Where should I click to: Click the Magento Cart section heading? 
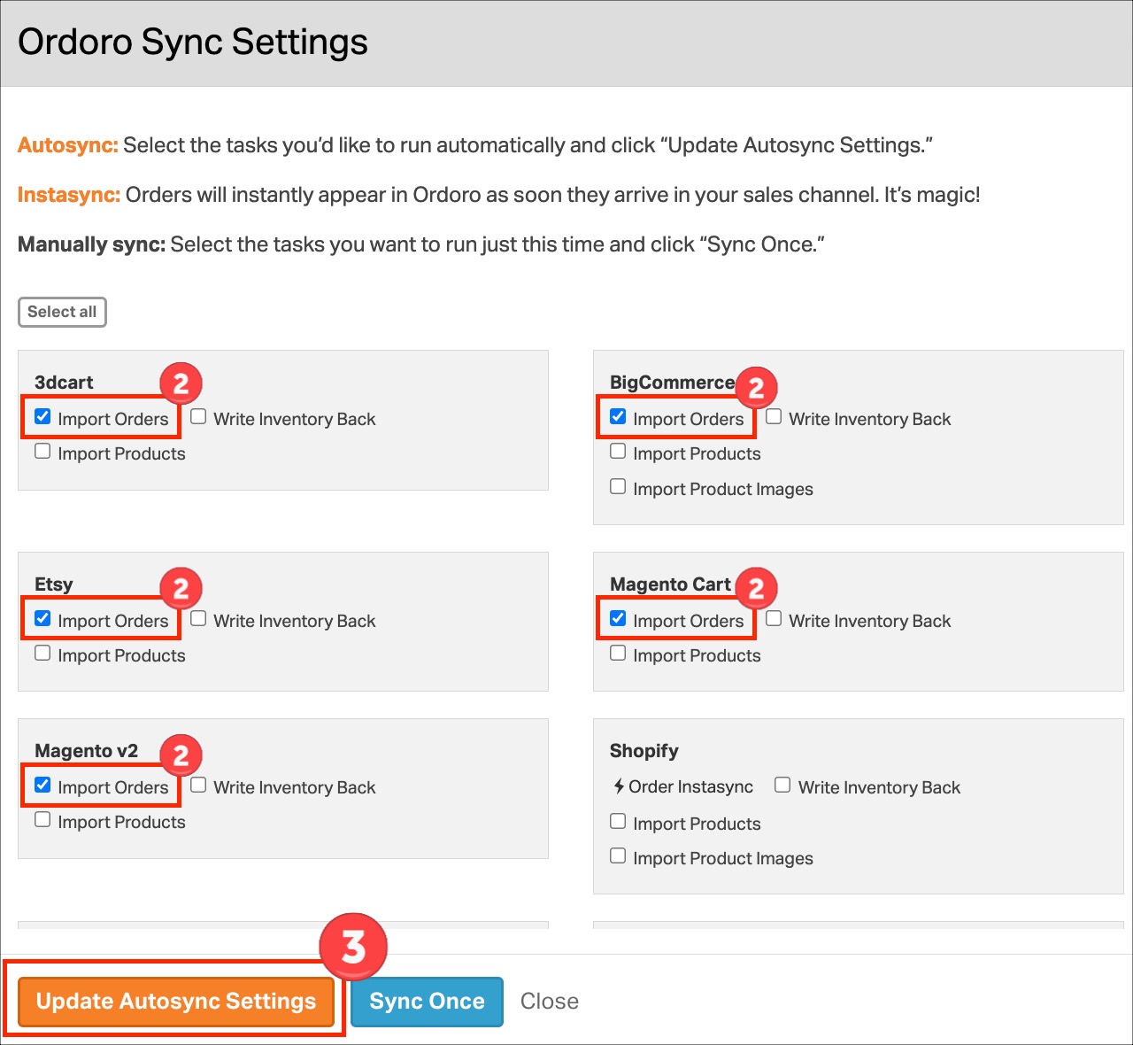coord(670,584)
